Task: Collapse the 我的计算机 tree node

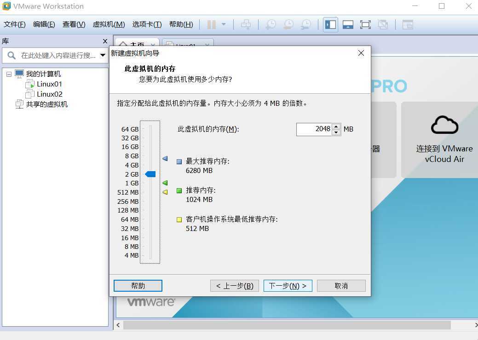Action: tap(9, 74)
